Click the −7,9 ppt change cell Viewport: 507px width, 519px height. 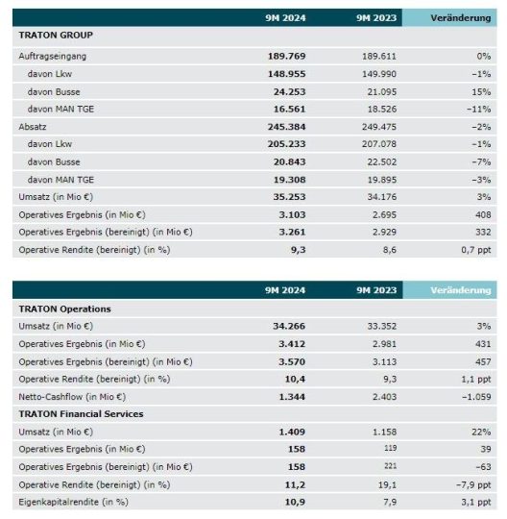pyautogui.click(x=473, y=485)
